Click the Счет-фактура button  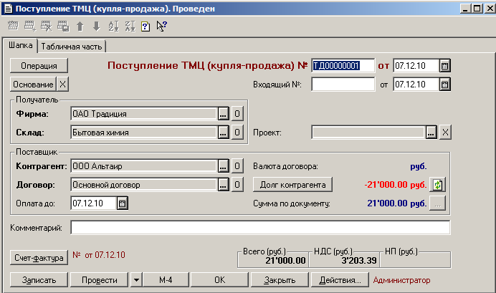[x=39, y=256]
